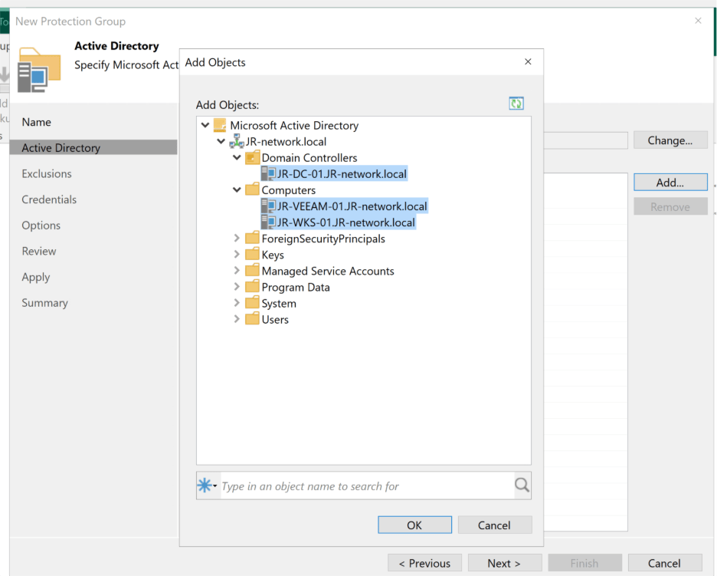Click the refresh icon above the object tree
The width and height of the screenshot is (717, 576).
(516, 104)
